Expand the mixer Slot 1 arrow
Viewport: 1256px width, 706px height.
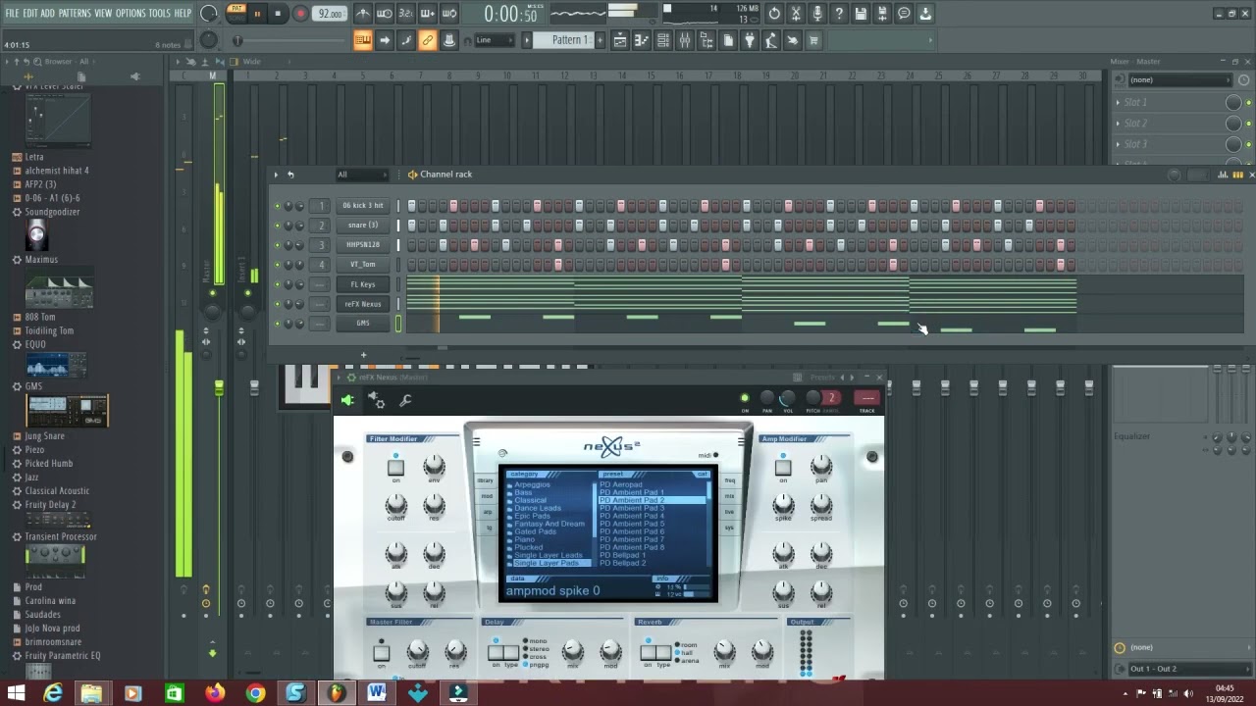pyautogui.click(x=1118, y=102)
